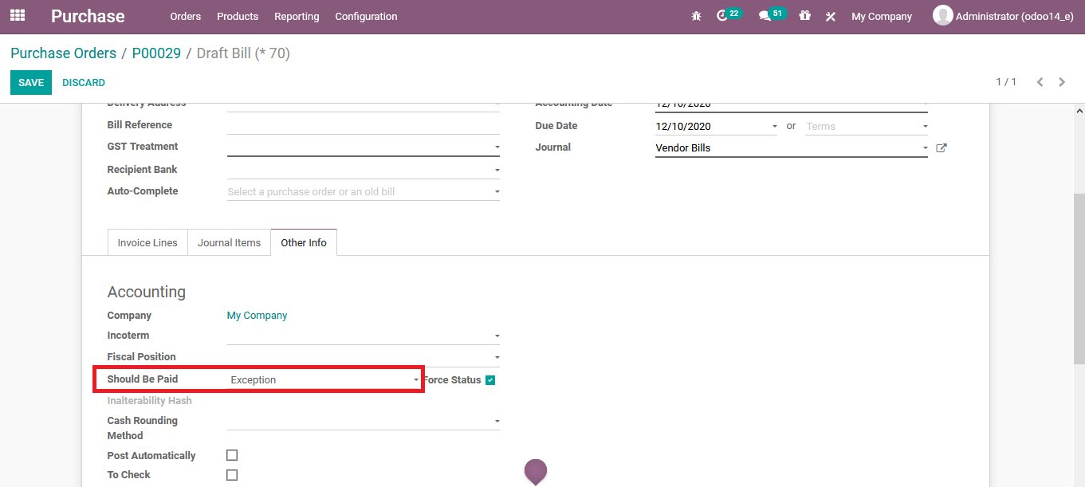The height and width of the screenshot is (487, 1085).
Task: Click the Administrator avatar image
Action: (943, 15)
